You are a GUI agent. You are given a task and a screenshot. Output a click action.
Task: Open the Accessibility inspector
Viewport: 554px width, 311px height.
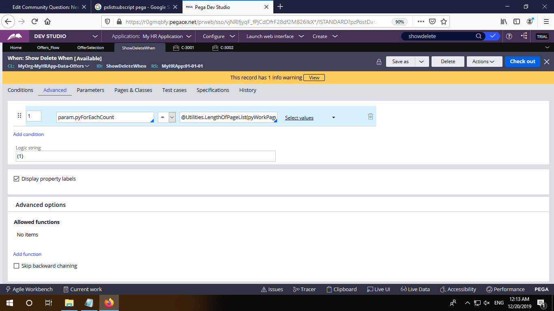458,289
